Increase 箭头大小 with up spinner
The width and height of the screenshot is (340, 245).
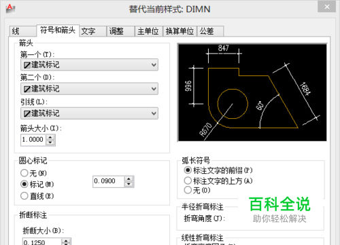pyautogui.click(x=50, y=137)
